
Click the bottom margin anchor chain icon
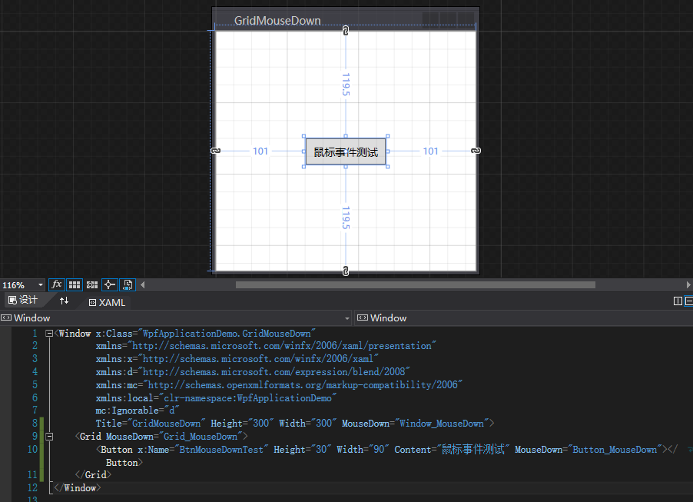click(346, 271)
